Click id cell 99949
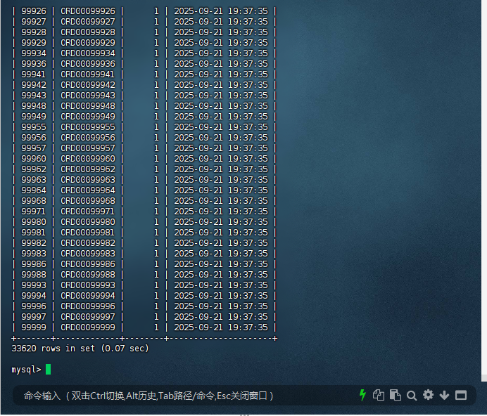This screenshot has width=487, height=416. pos(34,117)
